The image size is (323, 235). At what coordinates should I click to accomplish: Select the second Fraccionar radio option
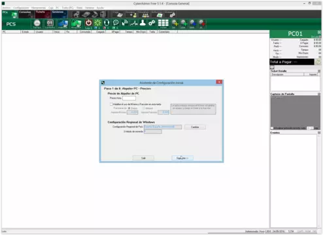[144, 108]
